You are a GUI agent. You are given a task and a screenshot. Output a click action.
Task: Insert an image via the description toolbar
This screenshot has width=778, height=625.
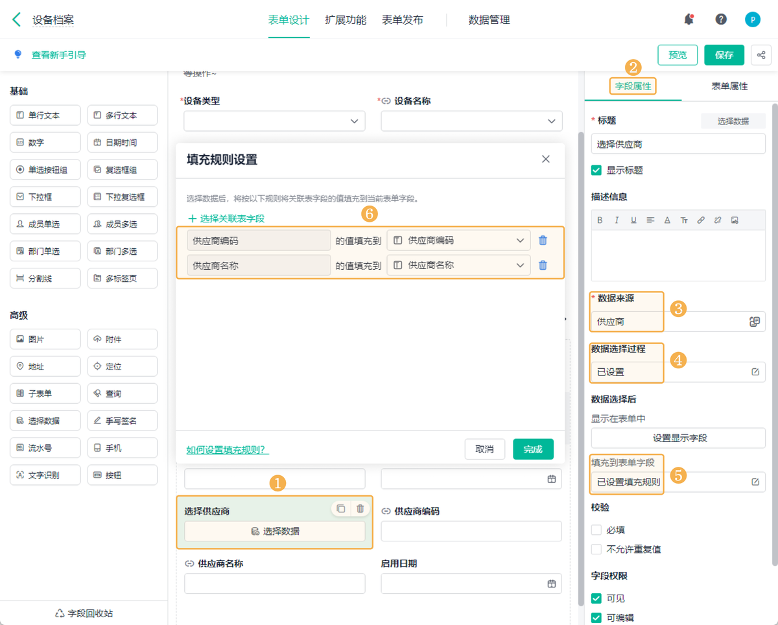click(735, 220)
